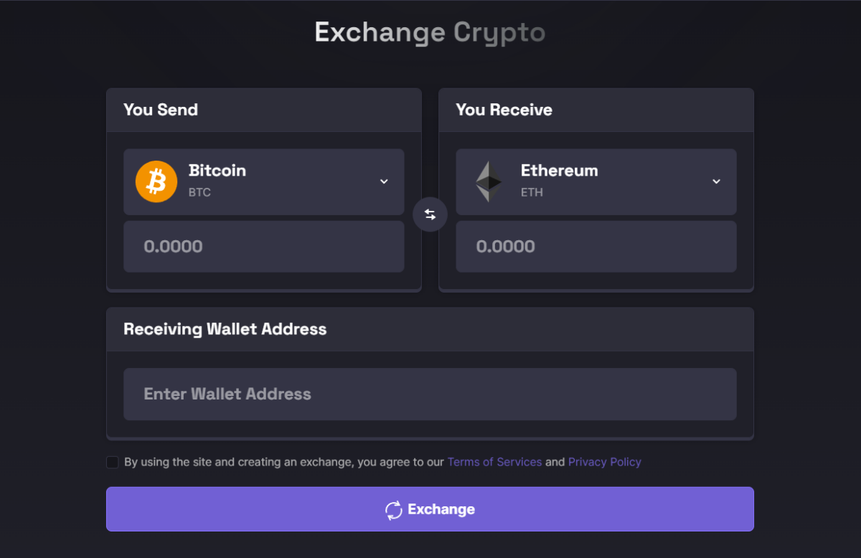Image resolution: width=861 pixels, height=558 pixels.
Task: Select the You Send panel header
Action: [x=161, y=110]
